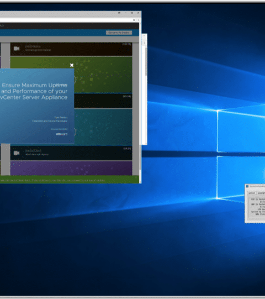Open the browser three-dot menu

coord(139,20)
